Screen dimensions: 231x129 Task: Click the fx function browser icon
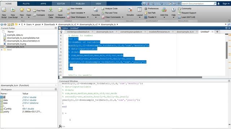(60, 126)
